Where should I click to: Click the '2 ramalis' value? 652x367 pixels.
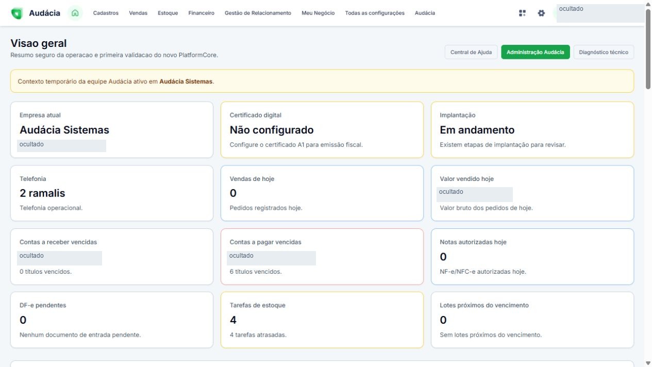click(x=42, y=193)
